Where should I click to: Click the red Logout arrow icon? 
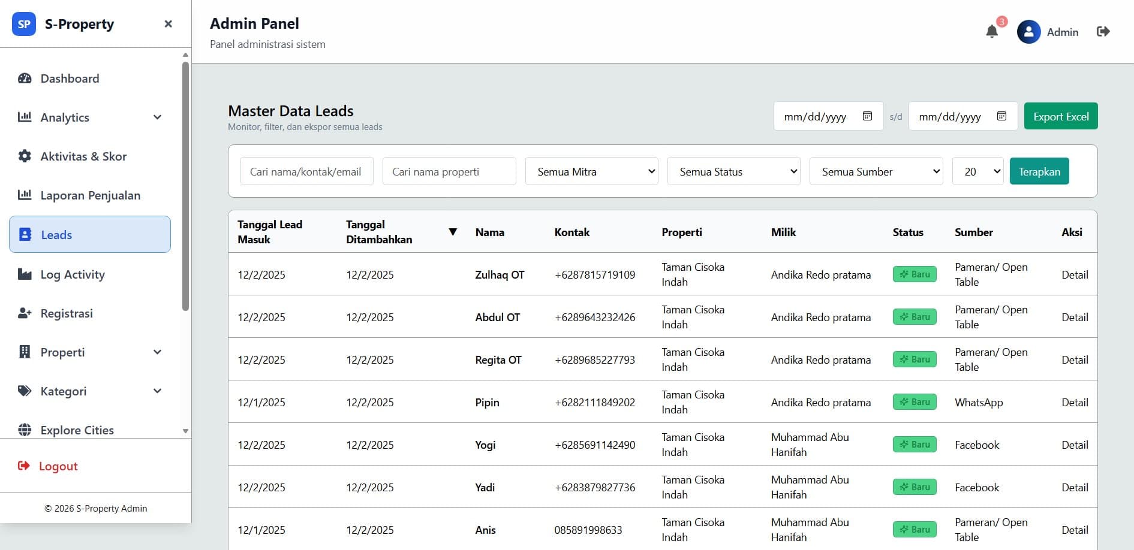point(23,466)
